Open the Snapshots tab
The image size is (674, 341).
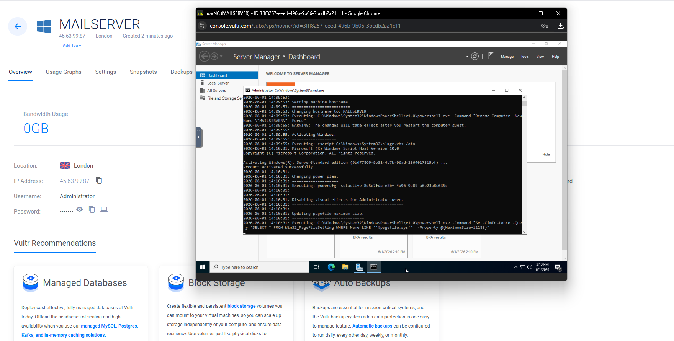(143, 72)
